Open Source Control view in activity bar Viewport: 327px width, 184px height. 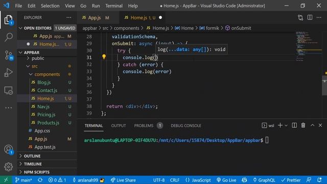(x=9, y=55)
